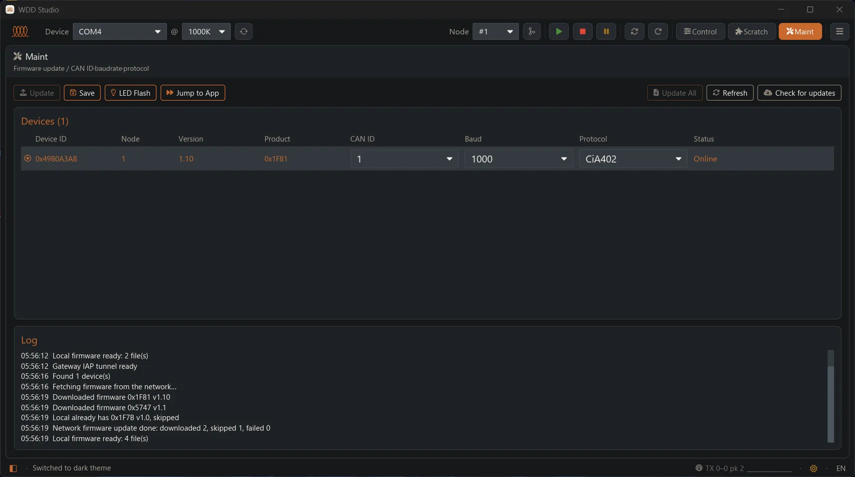Open the Node #1 dropdown
The width and height of the screenshot is (855, 477).
tap(496, 31)
